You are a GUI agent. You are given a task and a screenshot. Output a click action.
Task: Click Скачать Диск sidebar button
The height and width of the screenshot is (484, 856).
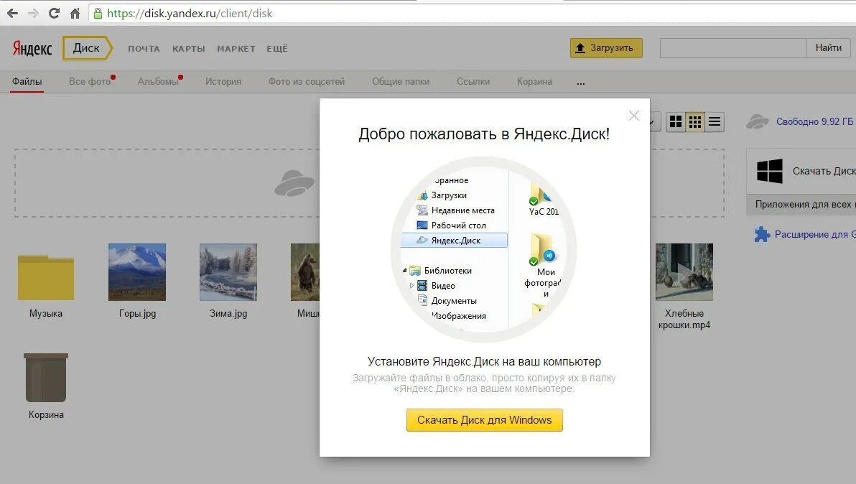(x=801, y=172)
